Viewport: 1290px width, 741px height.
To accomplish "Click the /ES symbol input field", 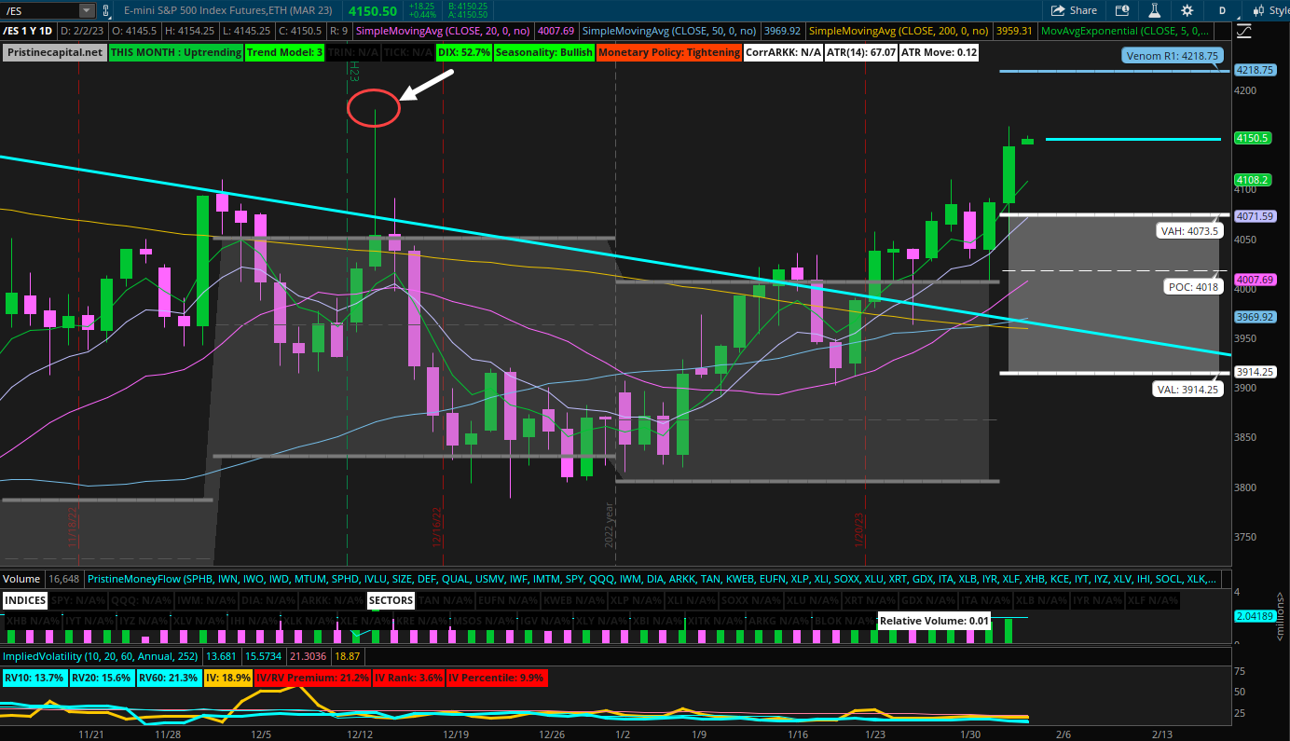I will tap(40, 10).
